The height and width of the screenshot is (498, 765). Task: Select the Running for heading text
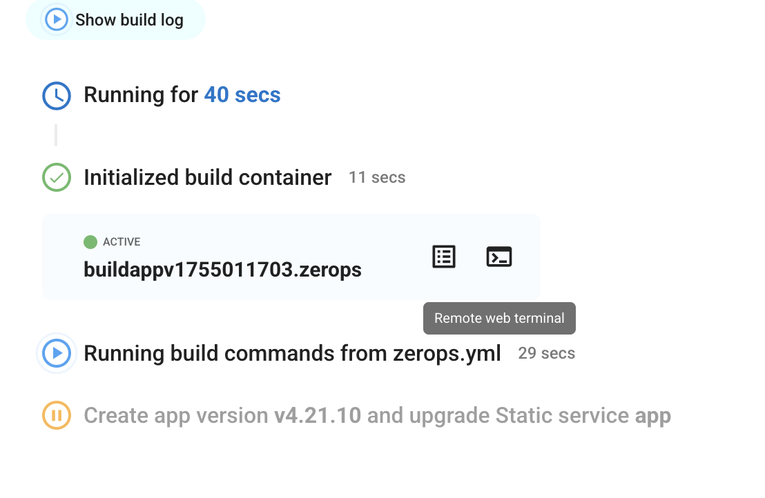[x=142, y=95]
